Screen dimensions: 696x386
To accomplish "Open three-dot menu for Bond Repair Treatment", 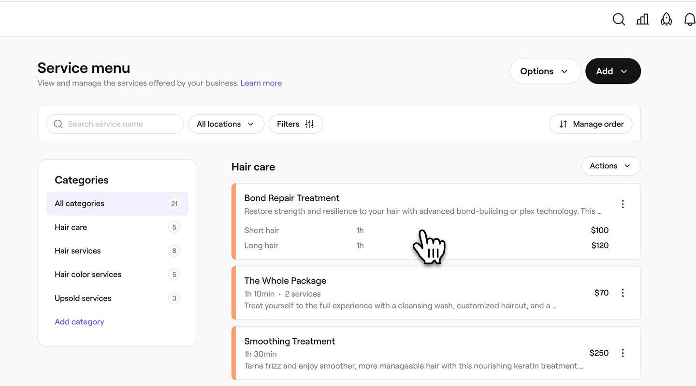I will [x=623, y=204].
